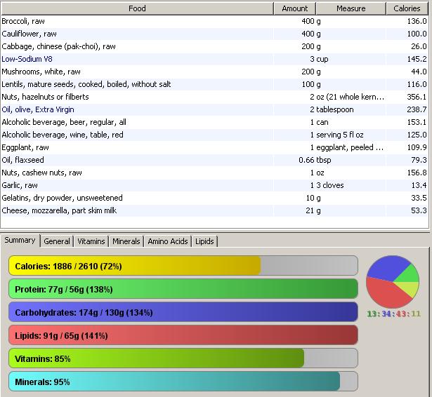The image size is (432, 397).
Task: Select the Summary tab
Action: (20, 240)
